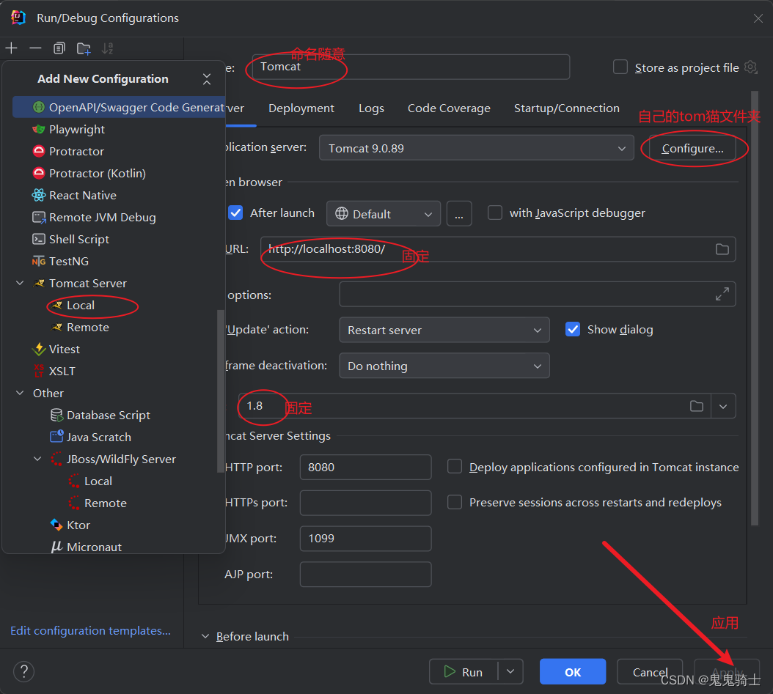This screenshot has height=694, width=773.
Task: Select the Protractor configuration type
Action: [x=76, y=151]
